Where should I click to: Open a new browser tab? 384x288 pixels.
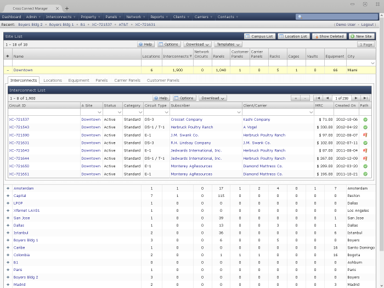pyautogui.click(x=67, y=8)
